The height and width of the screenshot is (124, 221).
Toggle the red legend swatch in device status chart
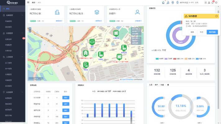175,59
